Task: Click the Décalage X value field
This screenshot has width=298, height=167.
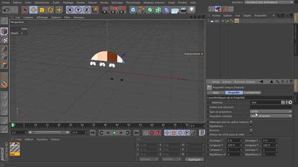Action: pyautogui.click(x=234, y=141)
